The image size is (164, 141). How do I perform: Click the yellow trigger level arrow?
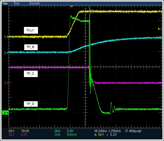[x=160, y=29]
